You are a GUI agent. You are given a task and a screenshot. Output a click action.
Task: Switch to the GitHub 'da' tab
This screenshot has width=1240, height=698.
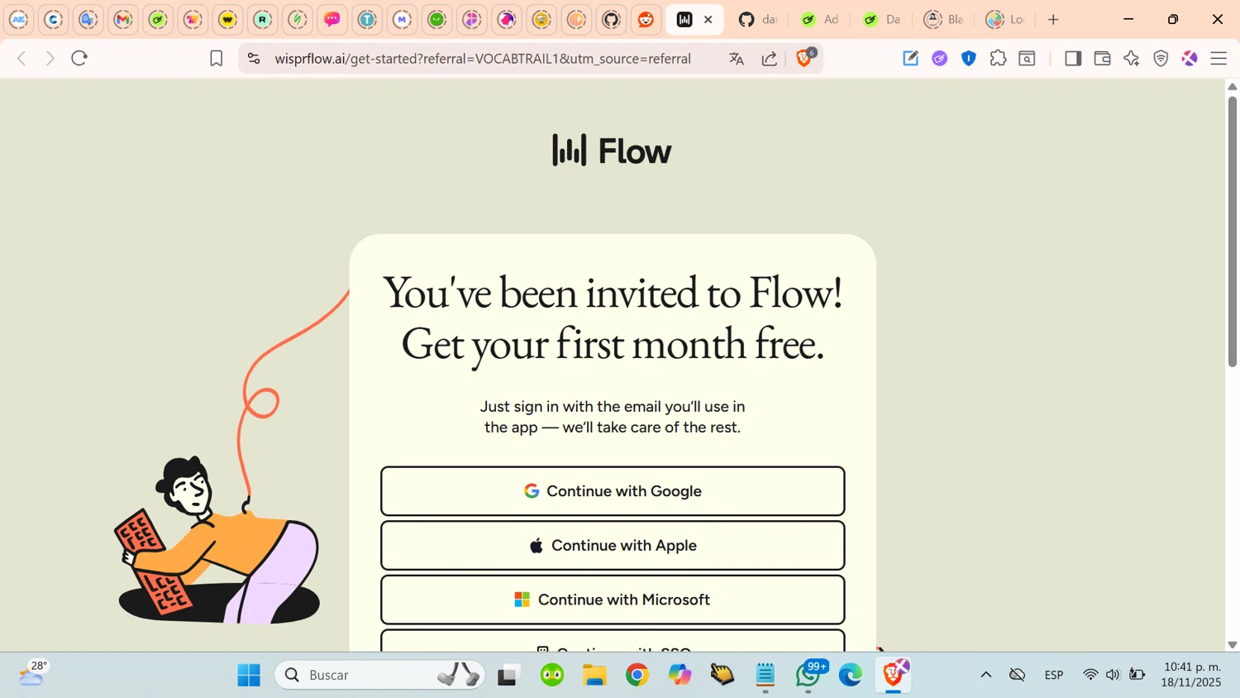(757, 19)
